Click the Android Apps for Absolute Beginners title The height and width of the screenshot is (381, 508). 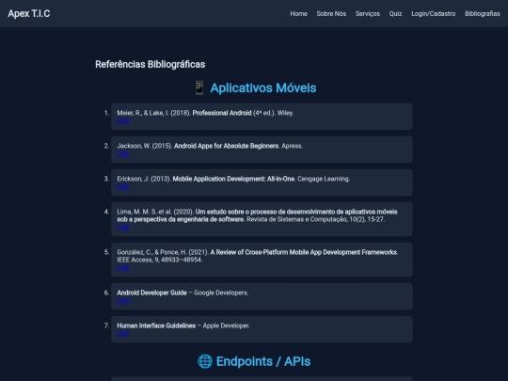(226, 146)
